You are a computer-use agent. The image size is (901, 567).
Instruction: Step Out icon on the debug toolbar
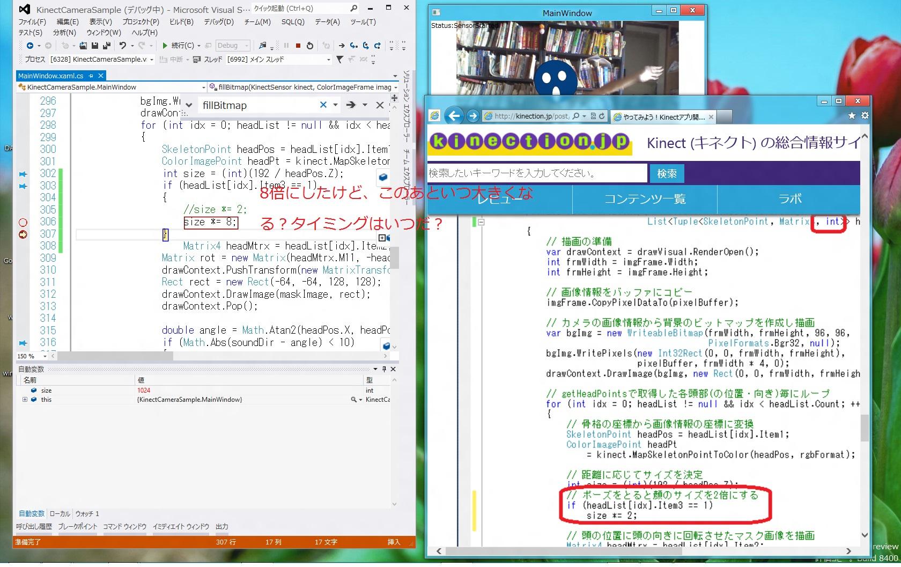click(378, 46)
